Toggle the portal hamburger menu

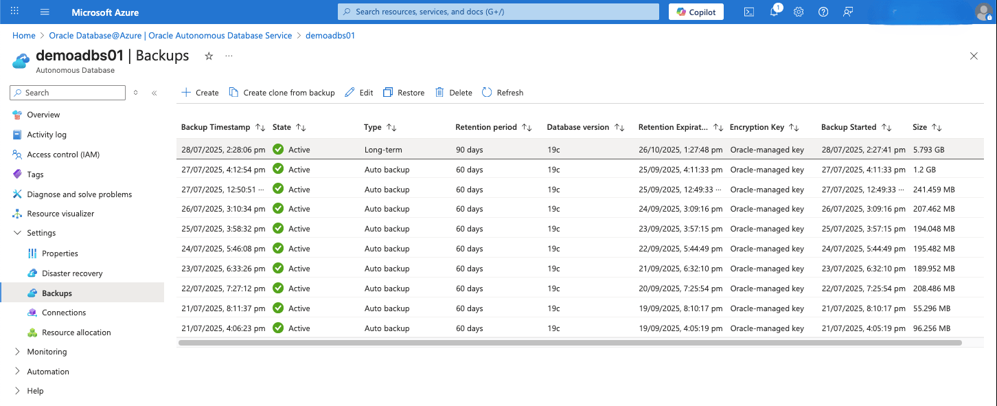[45, 11]
